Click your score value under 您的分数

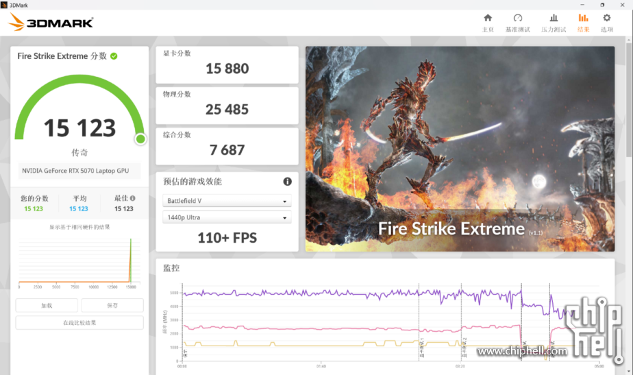click(x=34, y=209)
